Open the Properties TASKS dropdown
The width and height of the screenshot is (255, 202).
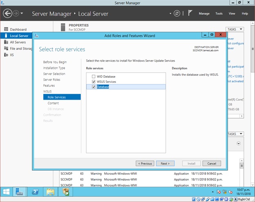235,29
